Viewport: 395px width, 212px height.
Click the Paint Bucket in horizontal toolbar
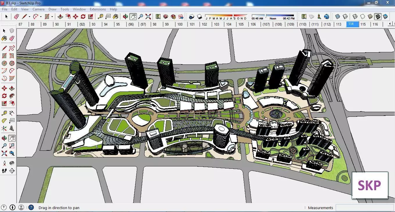[116, 17]
